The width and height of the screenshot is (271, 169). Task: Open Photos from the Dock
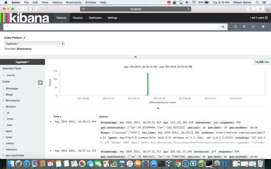82,164
